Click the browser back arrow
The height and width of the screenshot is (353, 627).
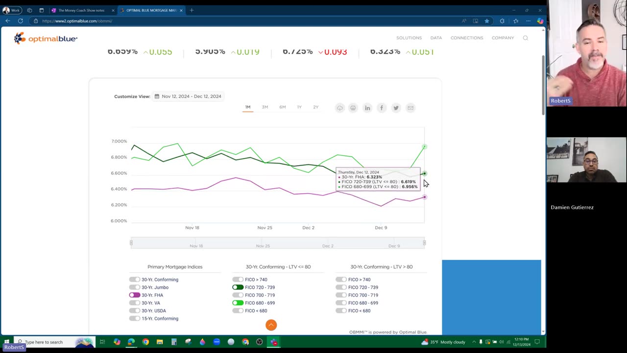click(7, 21)
